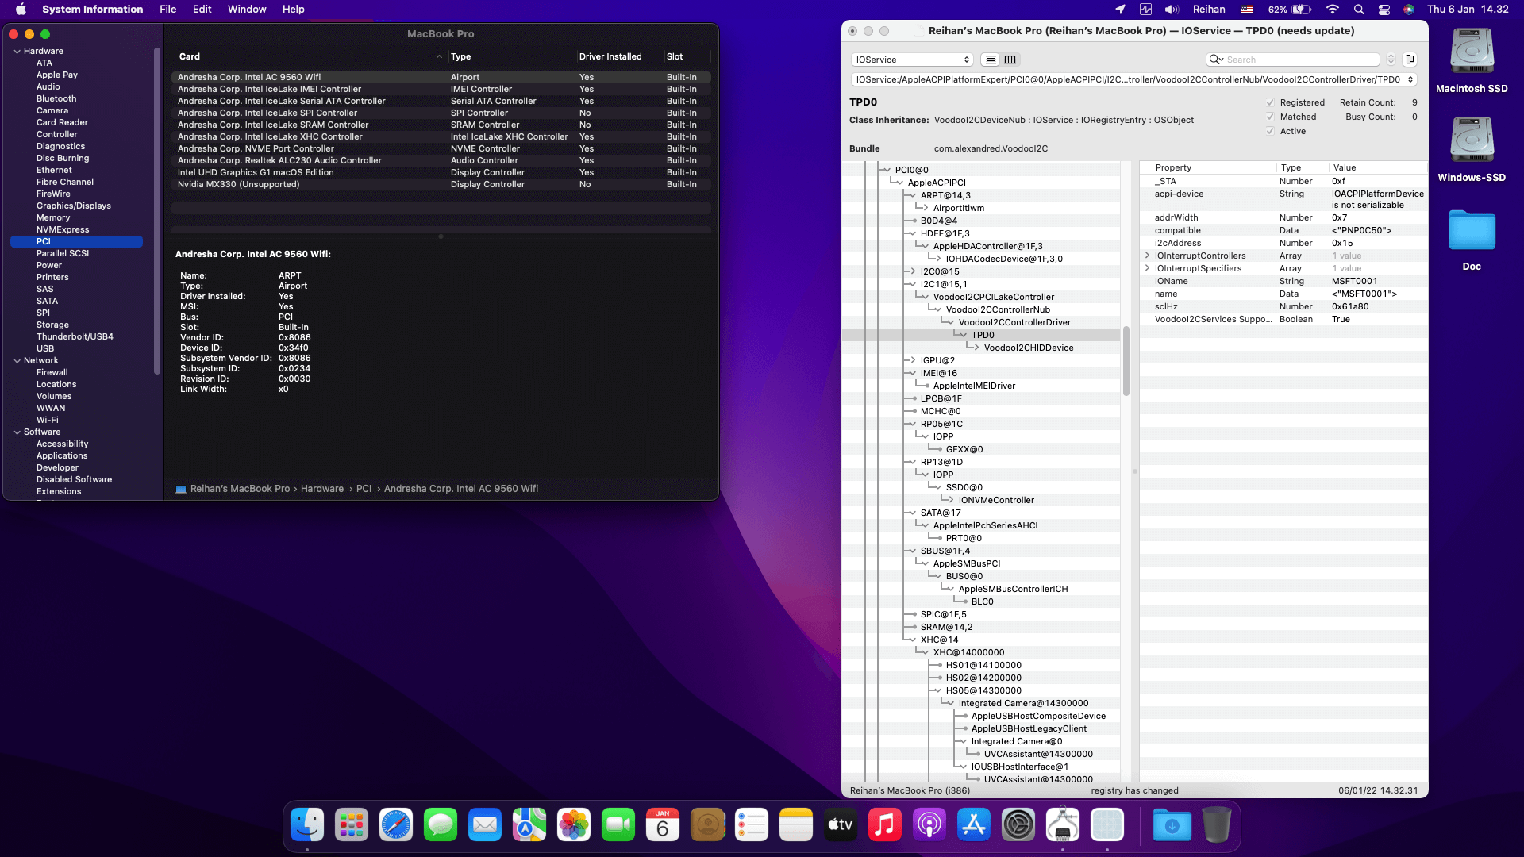The width and height of the screenshot is (1524, 857).
Task: Switch to System Information in Dock
Action: (x=1063, y=825)
